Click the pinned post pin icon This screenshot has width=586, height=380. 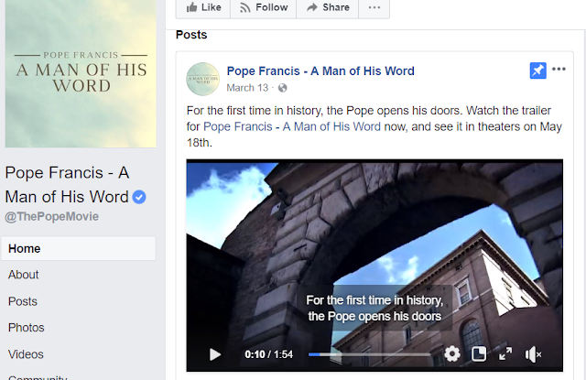[537, 71]
